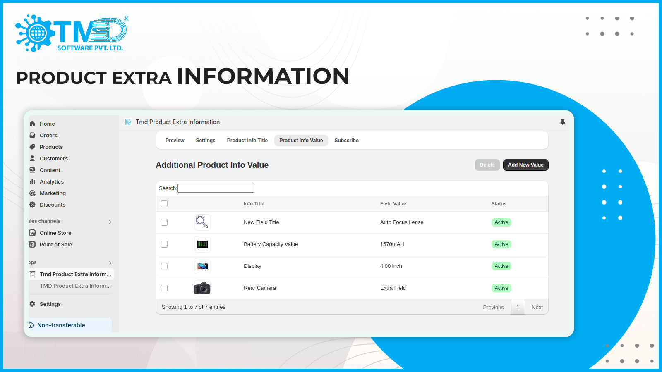Expand the Sales channels chevron
This screenshot has height=372, width=662.
click(110, 222)
